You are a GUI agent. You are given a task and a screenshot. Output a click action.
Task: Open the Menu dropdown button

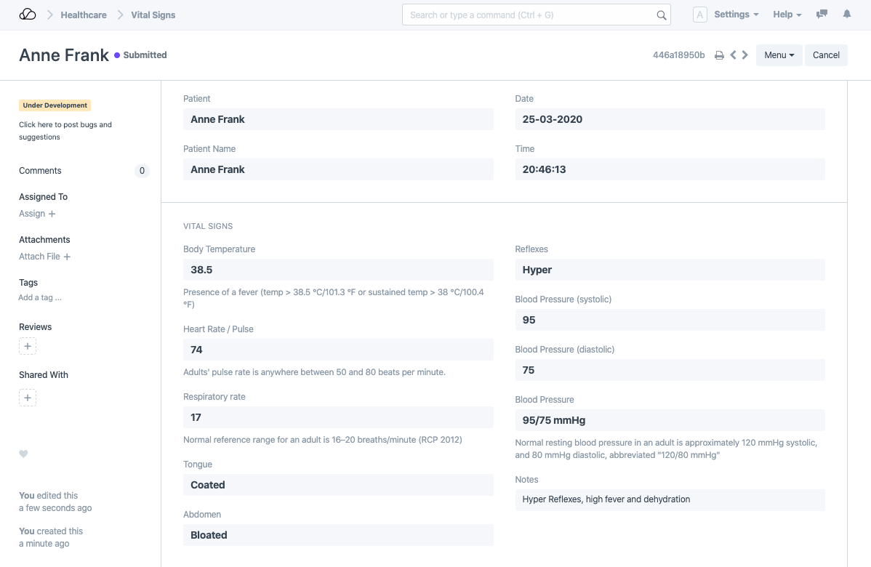tap(779, 55)
